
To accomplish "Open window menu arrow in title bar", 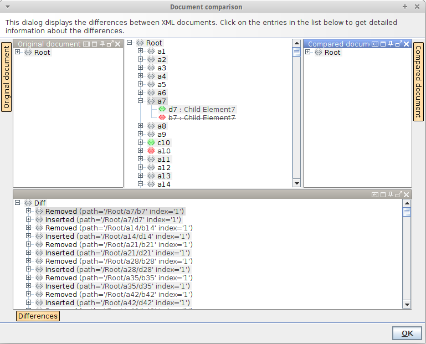I will click(x=8, y=7).
